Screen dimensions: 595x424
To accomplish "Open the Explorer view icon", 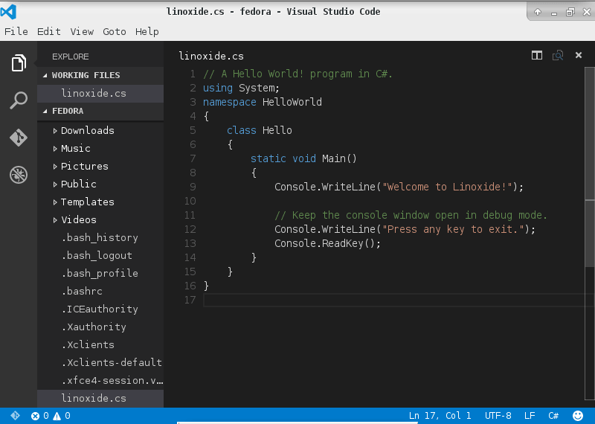I will pos(19,63).
